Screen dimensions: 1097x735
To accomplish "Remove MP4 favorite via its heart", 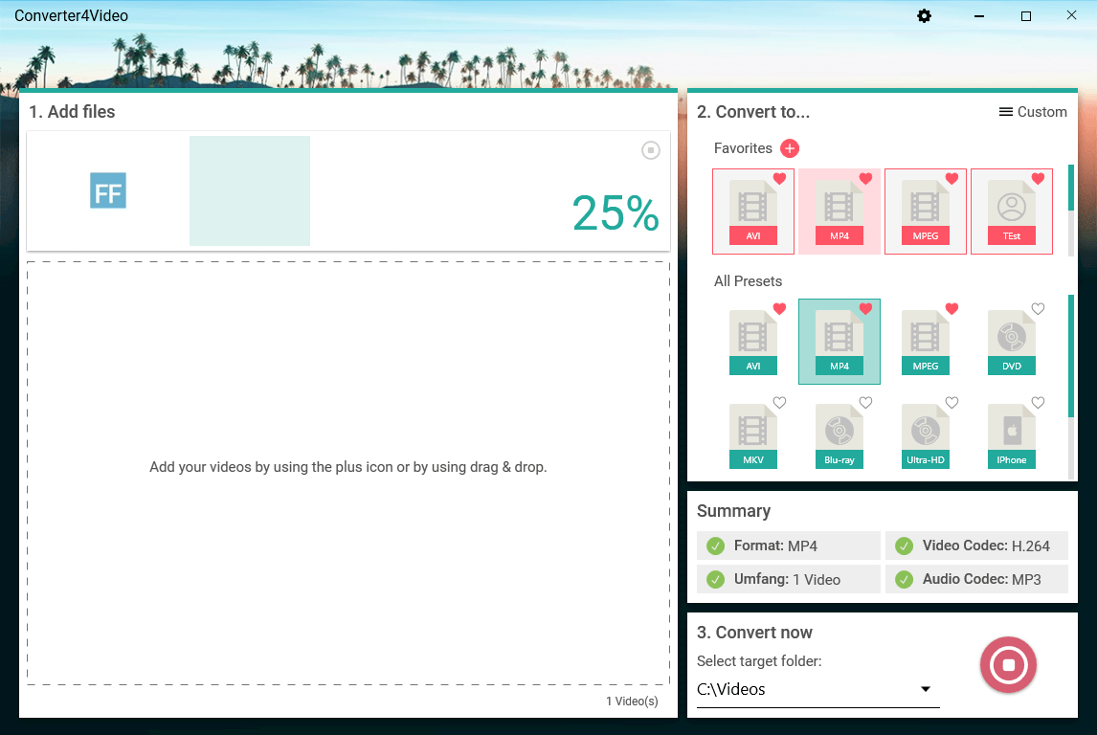I will click(865, 178).
